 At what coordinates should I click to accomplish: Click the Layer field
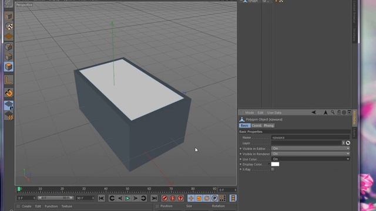[x=306, y=143]
